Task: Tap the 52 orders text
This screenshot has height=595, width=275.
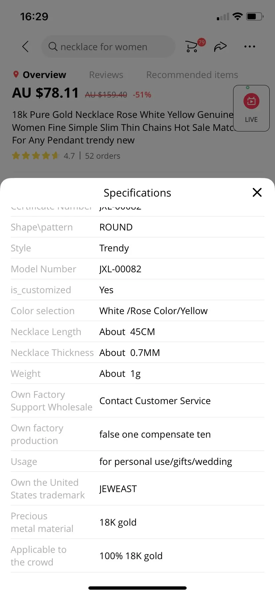Action: click(103, 156)
